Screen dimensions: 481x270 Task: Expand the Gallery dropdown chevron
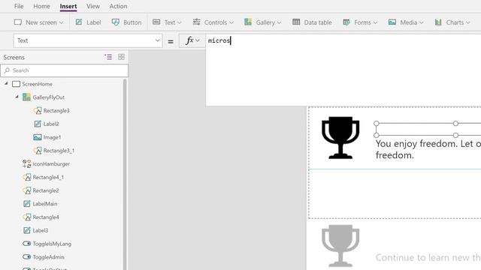279,22
